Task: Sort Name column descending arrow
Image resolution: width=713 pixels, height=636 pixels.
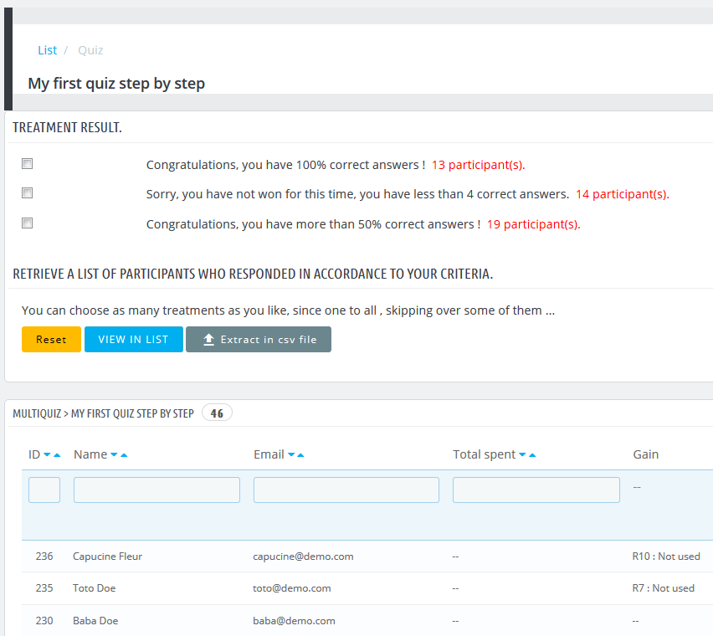Action: coord(115,455)
